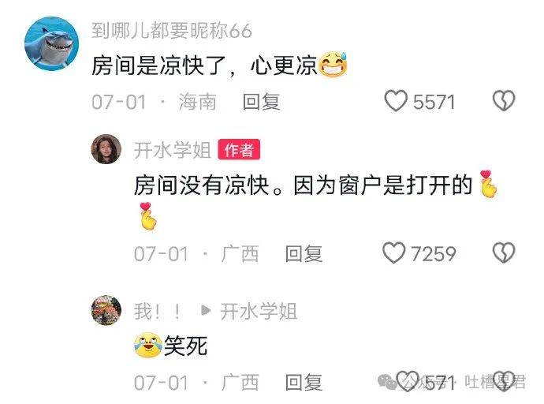Open username 我！！ in the reply
544x404 pixels.
click(x=158, y=311)
